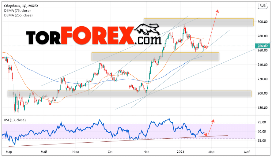Click the 300.00 price axis label
Screen dimensions: 272x157
point(263,22)
